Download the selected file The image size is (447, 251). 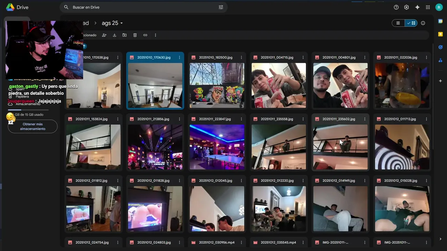(x=114, y=35)
